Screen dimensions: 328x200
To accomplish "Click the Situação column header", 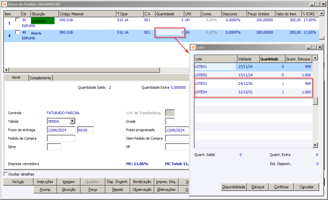I will 45,14.
